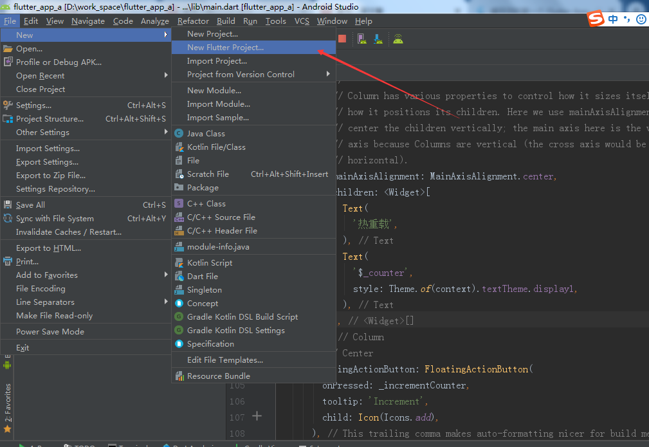Create a module-info.java file
The image size is (649, 447).
(253, 247)
